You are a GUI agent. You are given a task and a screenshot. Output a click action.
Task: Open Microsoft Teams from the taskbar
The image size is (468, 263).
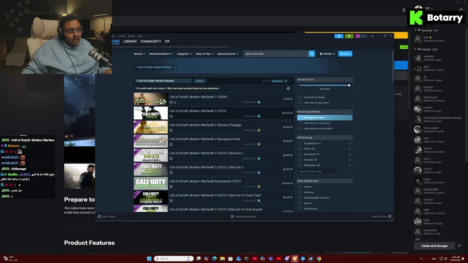pos(271,259)
